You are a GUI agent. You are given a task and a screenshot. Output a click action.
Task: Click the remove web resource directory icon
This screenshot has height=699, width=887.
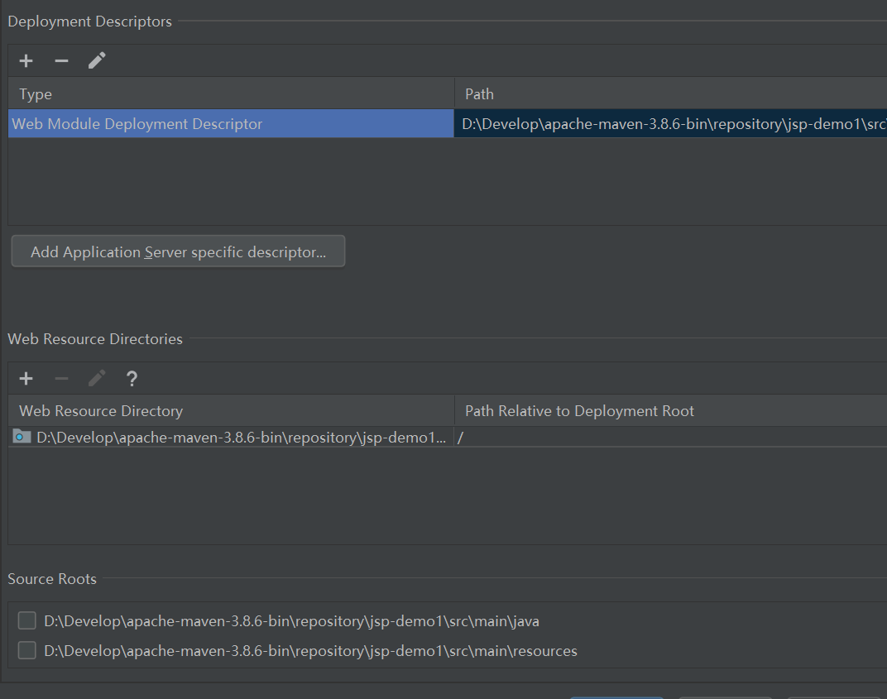61,379
